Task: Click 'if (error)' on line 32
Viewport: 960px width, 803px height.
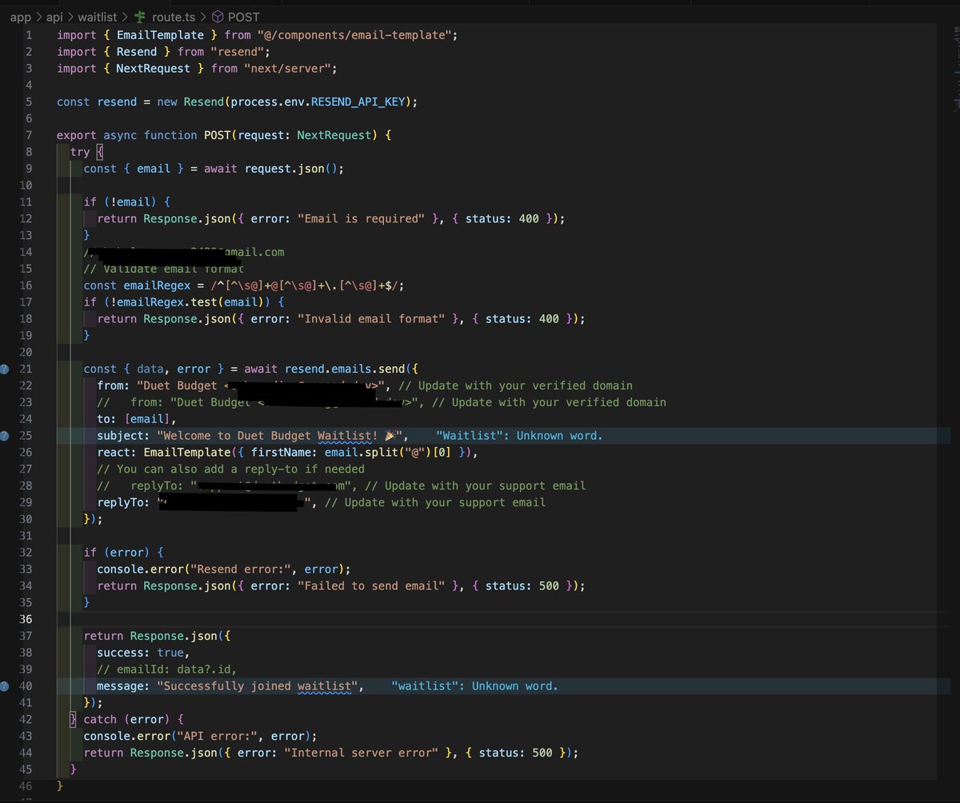Action: point(117,553)
